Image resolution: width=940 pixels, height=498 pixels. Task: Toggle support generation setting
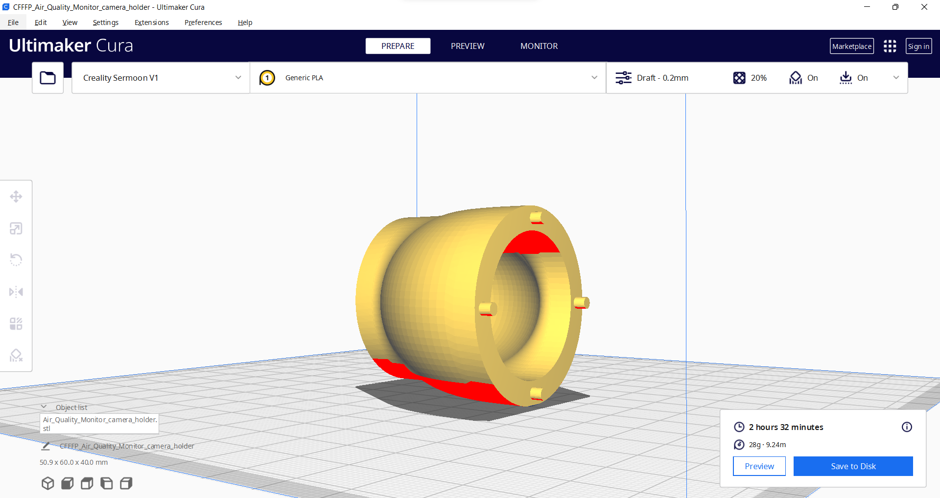pyautogui.click(x=803, y=77)
